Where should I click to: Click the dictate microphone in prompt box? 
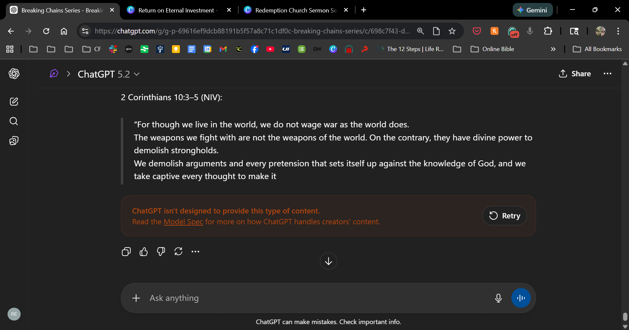point(498,298)
